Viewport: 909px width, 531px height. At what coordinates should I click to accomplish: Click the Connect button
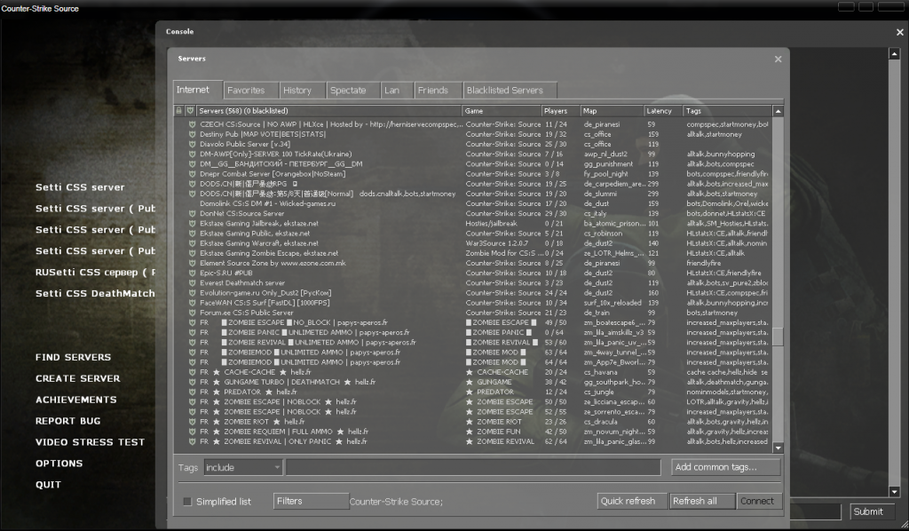tap(759, 501)
